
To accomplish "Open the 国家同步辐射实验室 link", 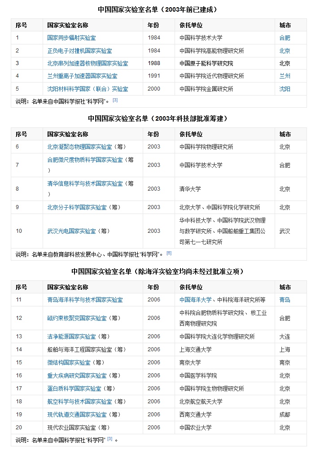I will tap(71, 38).
